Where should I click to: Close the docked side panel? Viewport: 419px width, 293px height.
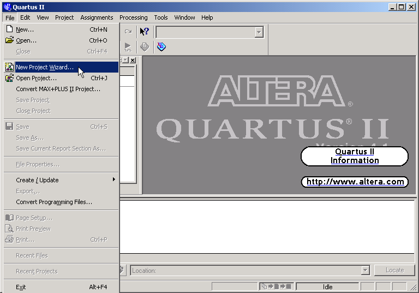[x=133, y=60]
